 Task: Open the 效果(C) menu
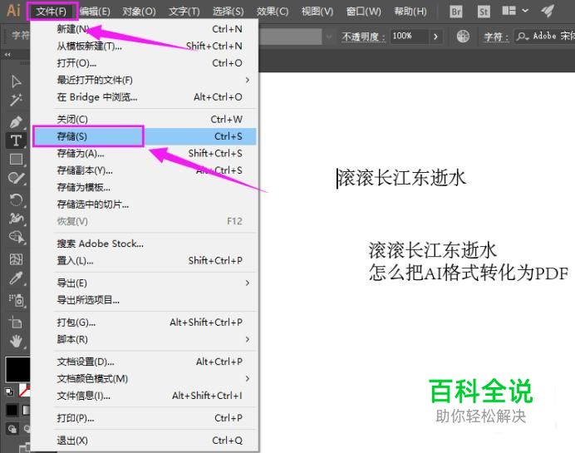273,12
